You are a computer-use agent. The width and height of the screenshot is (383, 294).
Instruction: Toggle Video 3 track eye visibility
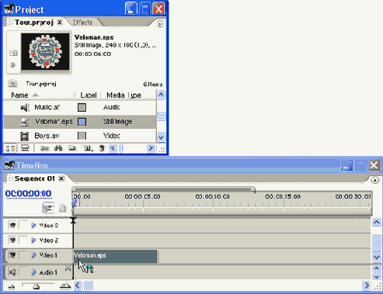point(12,225)
